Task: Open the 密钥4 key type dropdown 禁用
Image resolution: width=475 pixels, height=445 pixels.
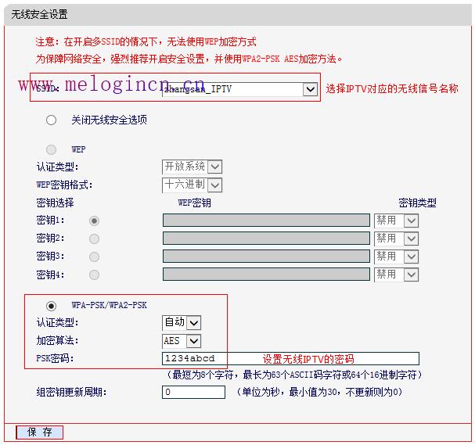Action: 396,275
